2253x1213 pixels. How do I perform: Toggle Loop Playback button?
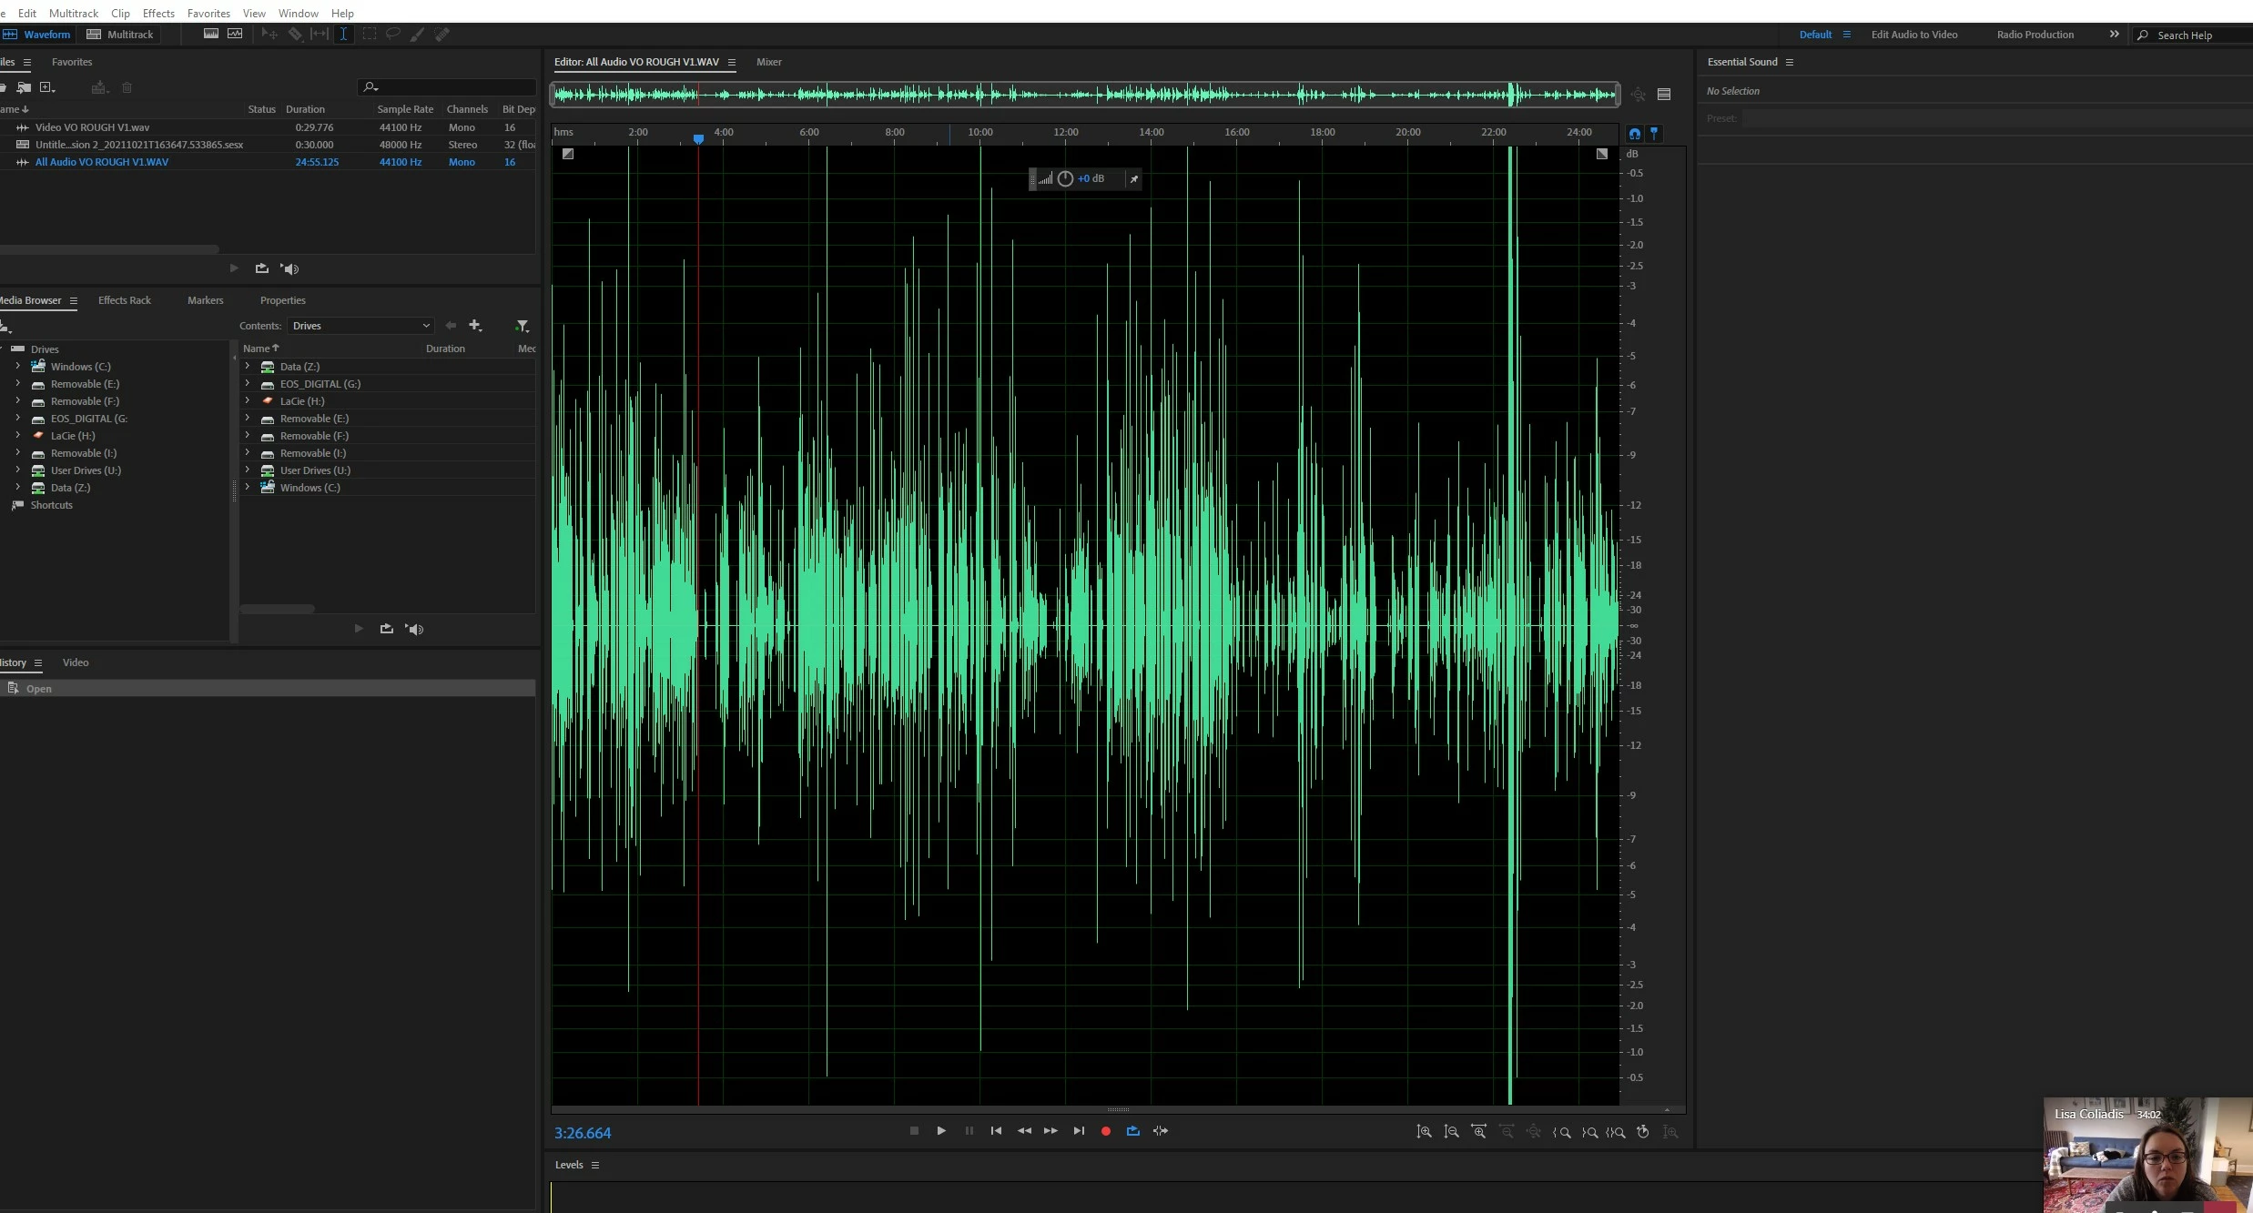click(x=1132, y=1131)
